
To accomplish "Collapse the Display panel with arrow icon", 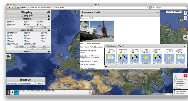I will (x=48, y=12).
